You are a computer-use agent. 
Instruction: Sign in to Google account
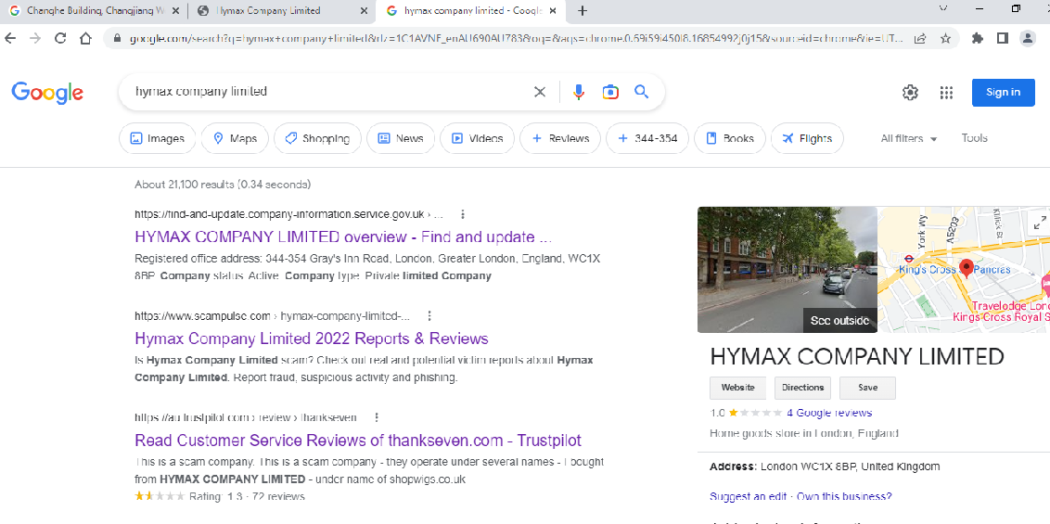coord(1003,93)
